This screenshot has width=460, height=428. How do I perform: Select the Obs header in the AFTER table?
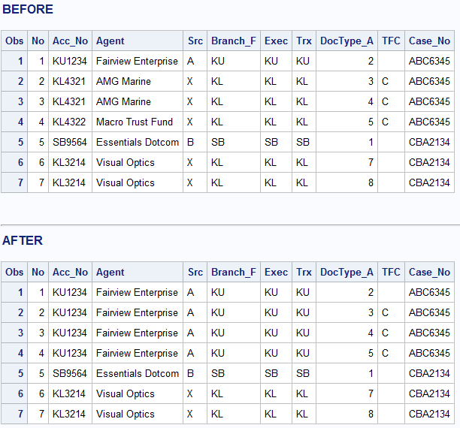coord(14,272)
